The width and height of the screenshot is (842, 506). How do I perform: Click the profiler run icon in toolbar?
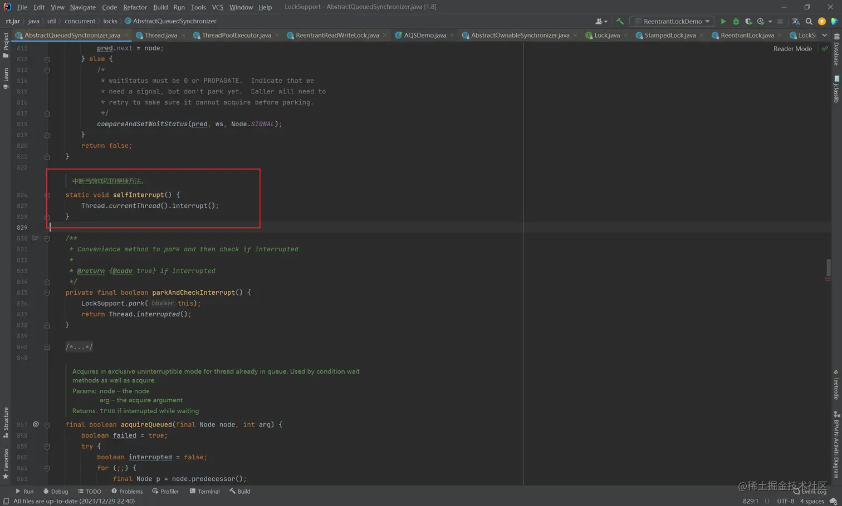(760, 21)
